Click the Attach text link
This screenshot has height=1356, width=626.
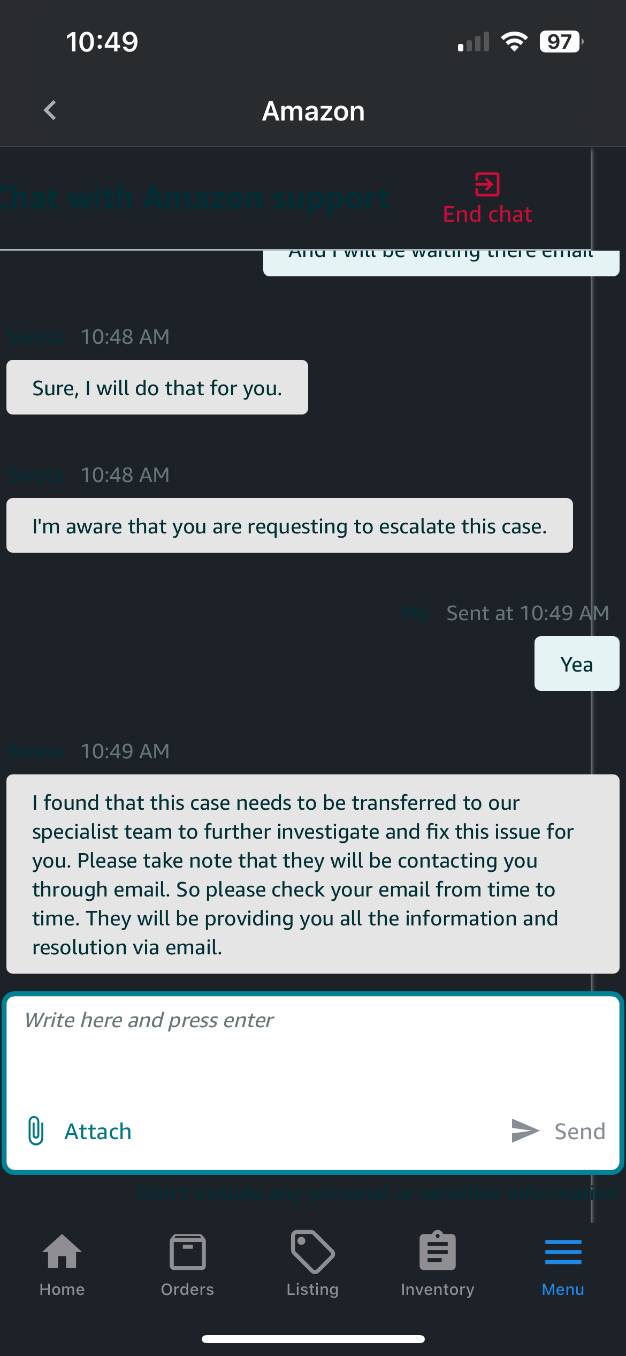tap(98, 1131)
